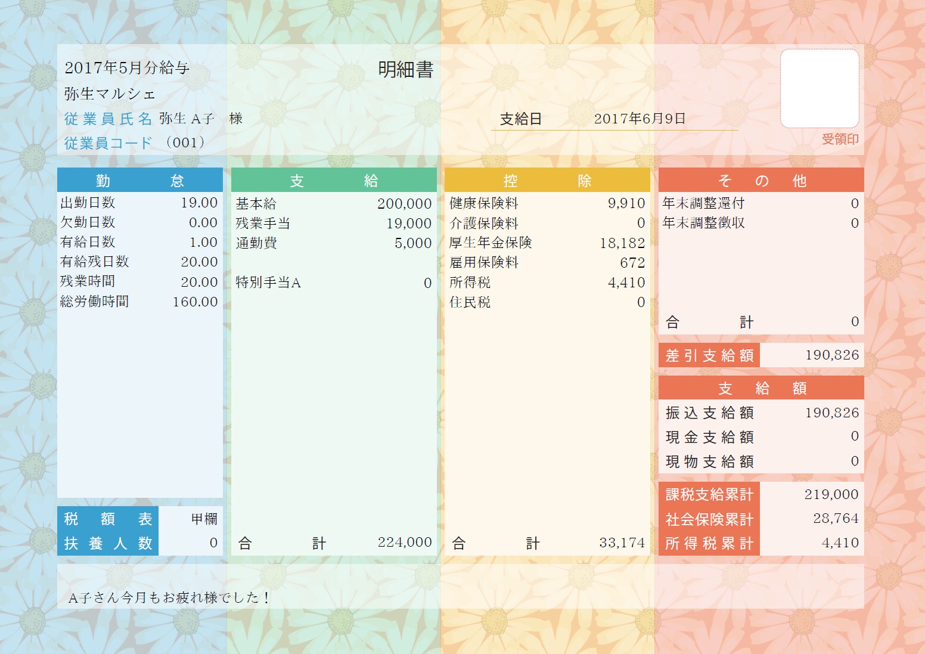Screen dimensions: 925x654
Task: Select the 税額表 value 甲欄
Action: (204, 519)
